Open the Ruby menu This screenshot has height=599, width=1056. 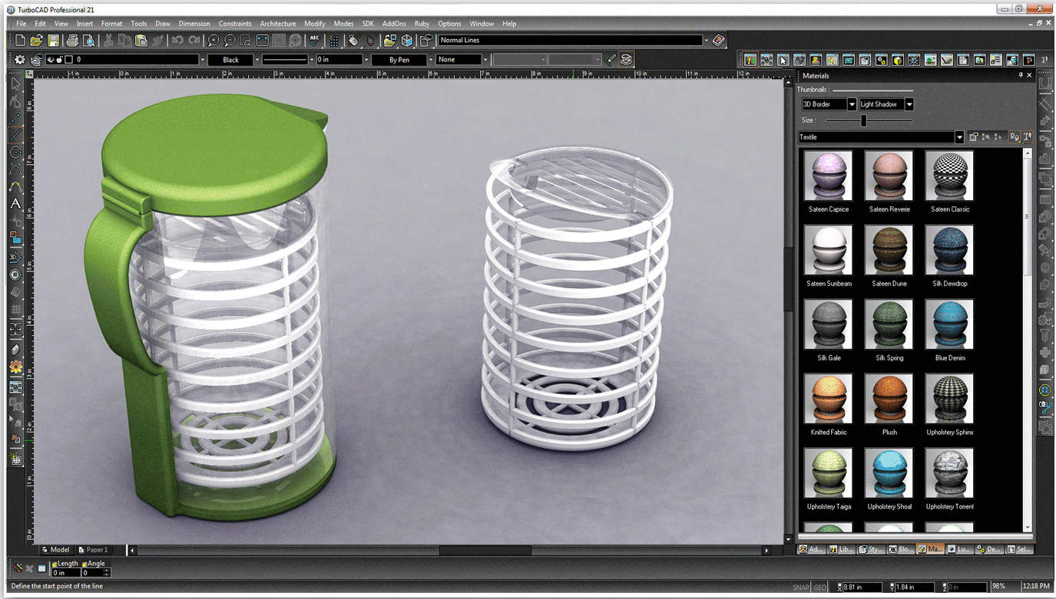422,24
